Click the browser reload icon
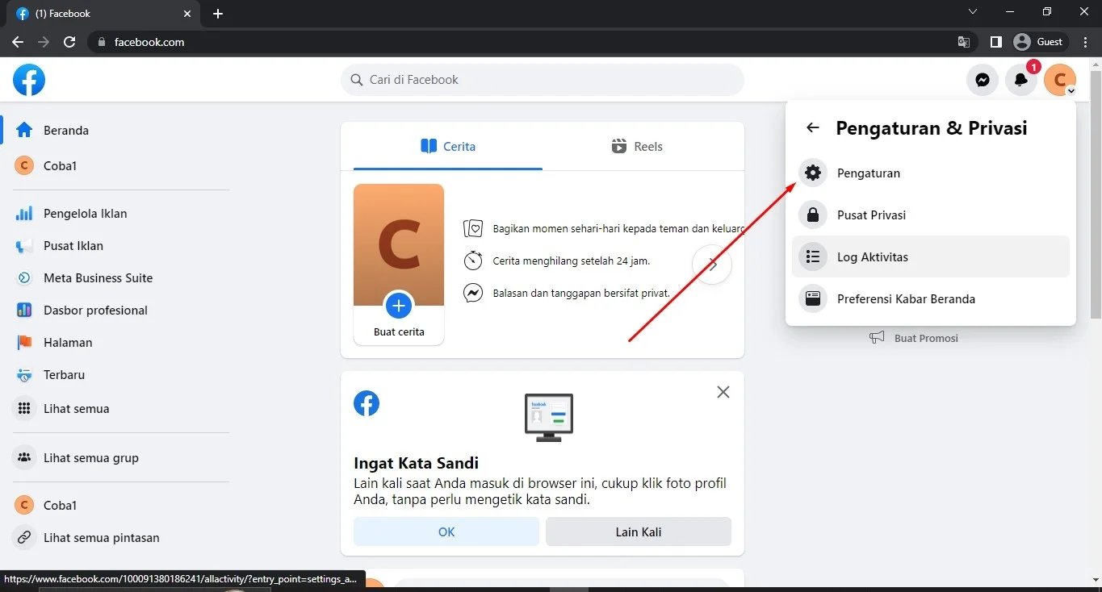Viewport: 1102px width, 592px height. click(x=69, y=42)
